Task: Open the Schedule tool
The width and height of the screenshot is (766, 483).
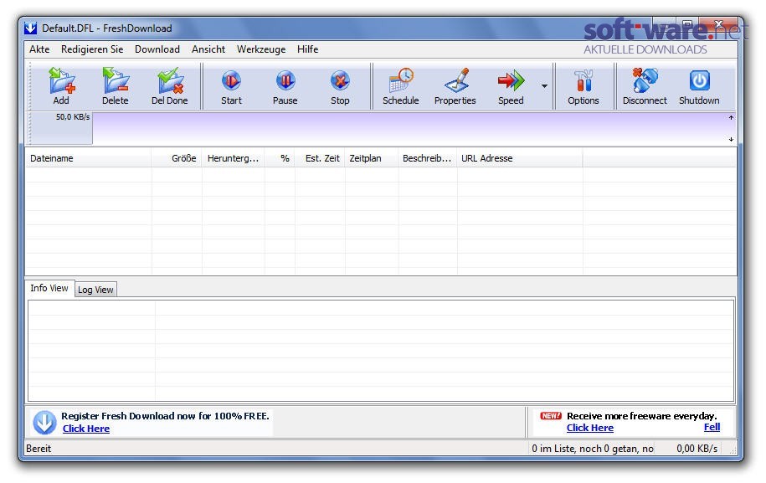Action: (401, 86)
